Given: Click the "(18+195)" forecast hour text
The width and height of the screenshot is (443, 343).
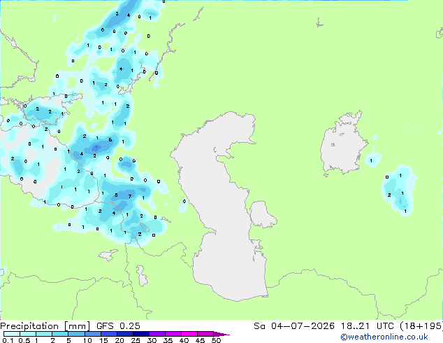Looking at the screenshot, I should point(421,326).
